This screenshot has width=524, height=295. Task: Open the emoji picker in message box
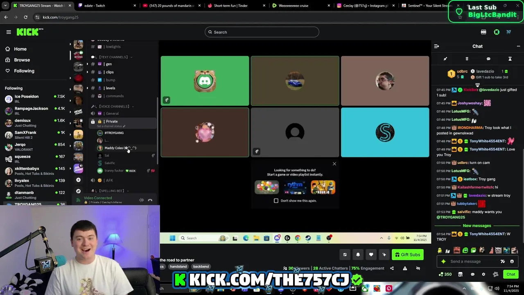click(512, 261)
